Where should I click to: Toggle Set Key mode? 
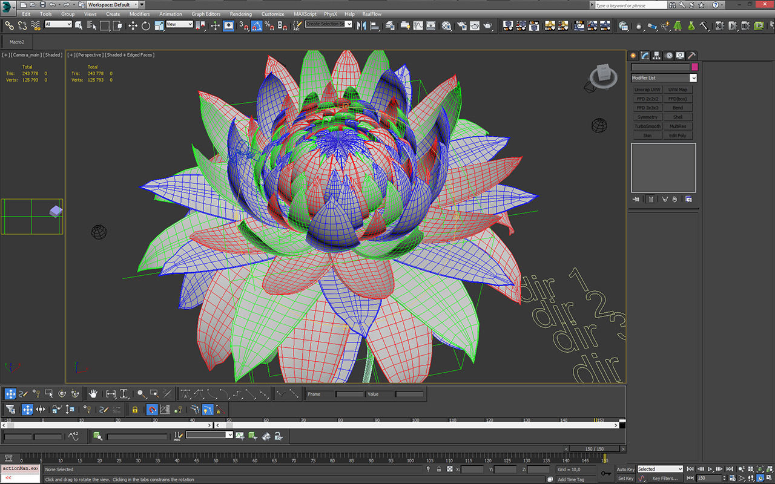(625, 478)
